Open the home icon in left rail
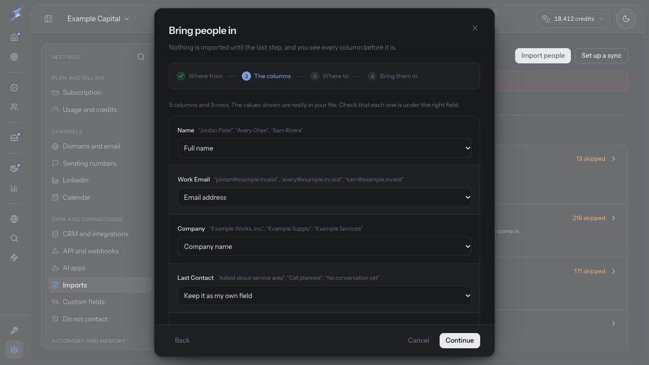 pos(14,38)
